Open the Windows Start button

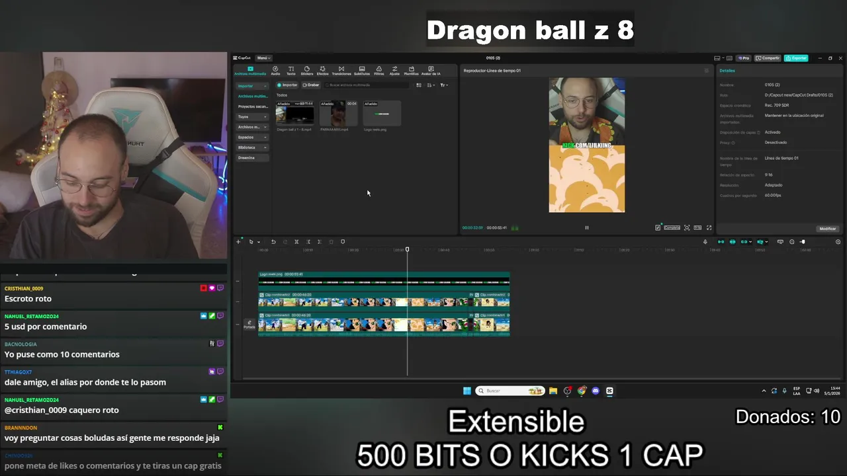point(467,391)
